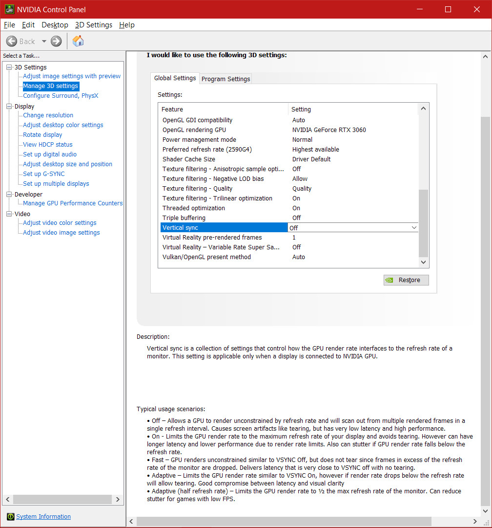This screenshot has height=528, width=492.
Task: Collapse the Developer tree node
Action: click(x=9, y=194)
